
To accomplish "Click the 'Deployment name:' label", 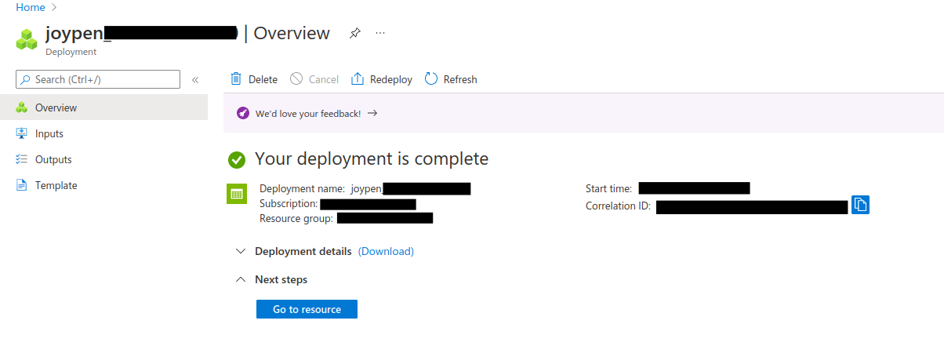I will coord(302,188).
